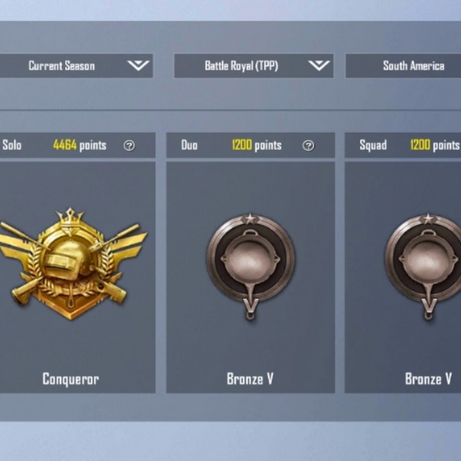Click the 4464 points Solo score
The image size is (461, 461).
pyautogui.click(x=80, y=145)
